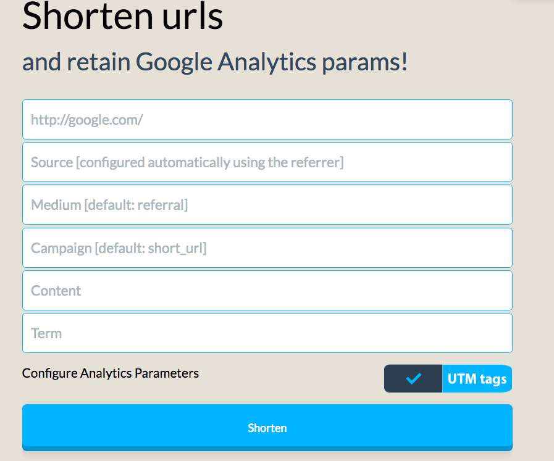Click the Content input box

click(x=267, y=290)
